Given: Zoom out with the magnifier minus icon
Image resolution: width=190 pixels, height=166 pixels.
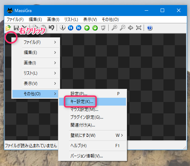Looking at the screenshot, I should pos(122,28).
